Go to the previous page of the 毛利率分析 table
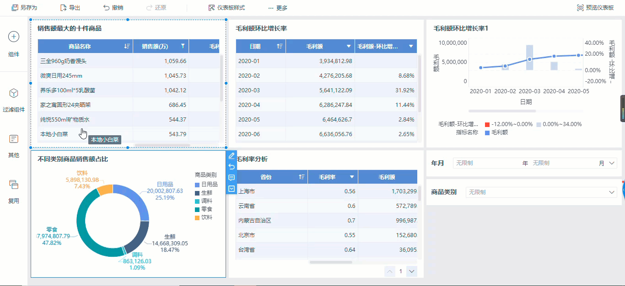 tap(390, 271)
